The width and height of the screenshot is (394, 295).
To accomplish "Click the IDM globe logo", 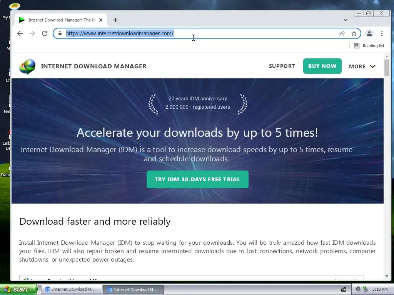I will pos(27,66).
